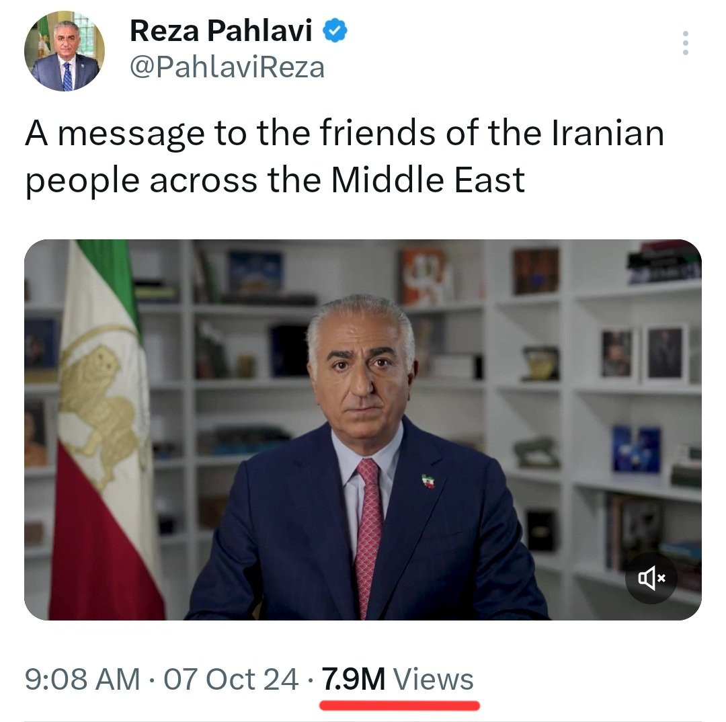Click the word 'Iranian' in the tweet text
The image size is (726, 722).
click(608, 133)
